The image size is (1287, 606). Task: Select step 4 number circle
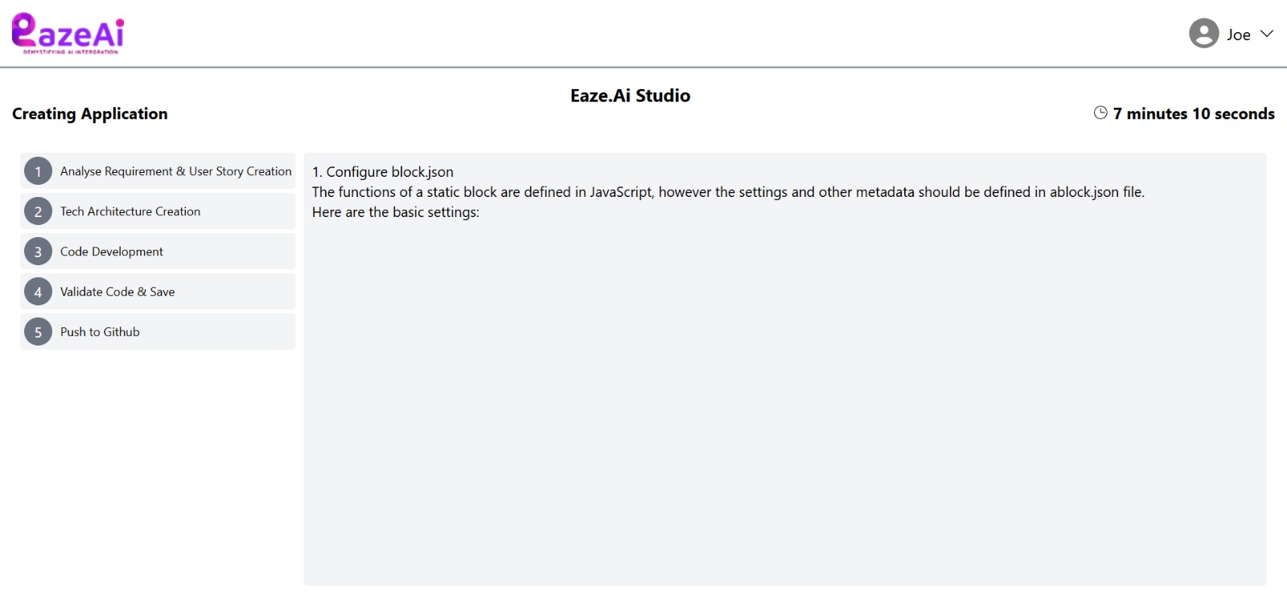pyautogui.click(x=38, y=292)
